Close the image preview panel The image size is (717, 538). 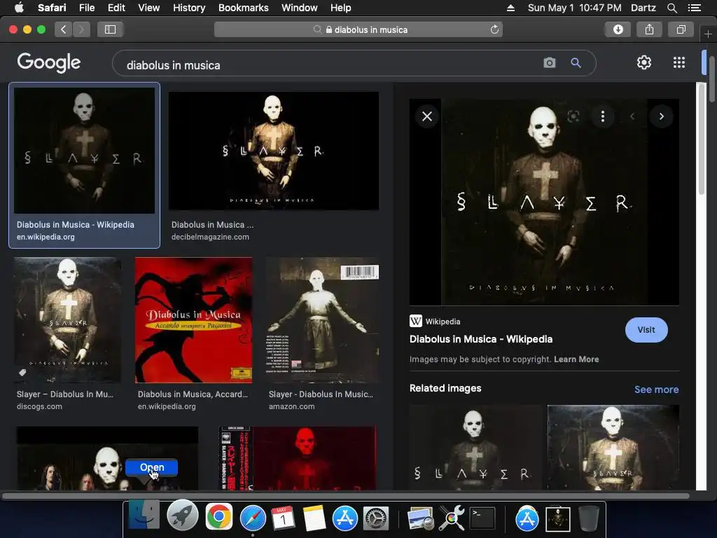[x=427, y=116]
